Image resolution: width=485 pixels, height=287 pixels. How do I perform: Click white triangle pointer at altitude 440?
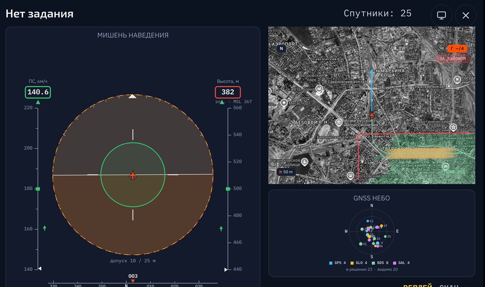pos(226,269)
